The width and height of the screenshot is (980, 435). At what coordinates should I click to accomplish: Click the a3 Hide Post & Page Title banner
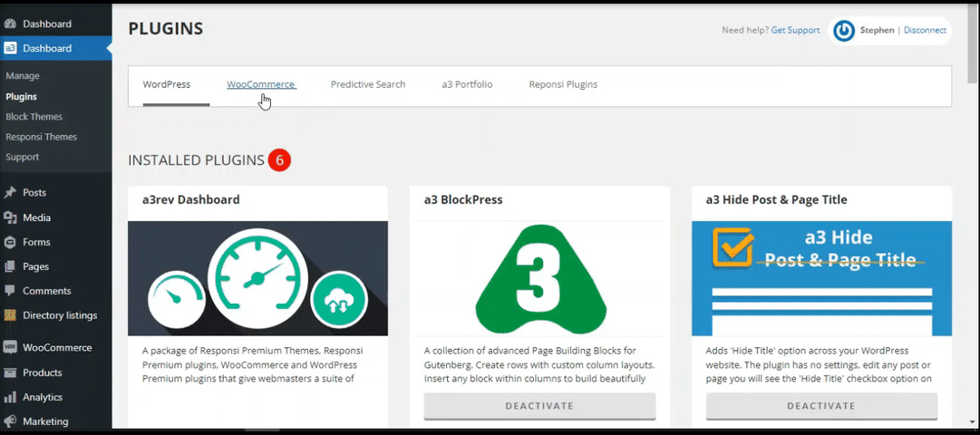click(821, 279)
